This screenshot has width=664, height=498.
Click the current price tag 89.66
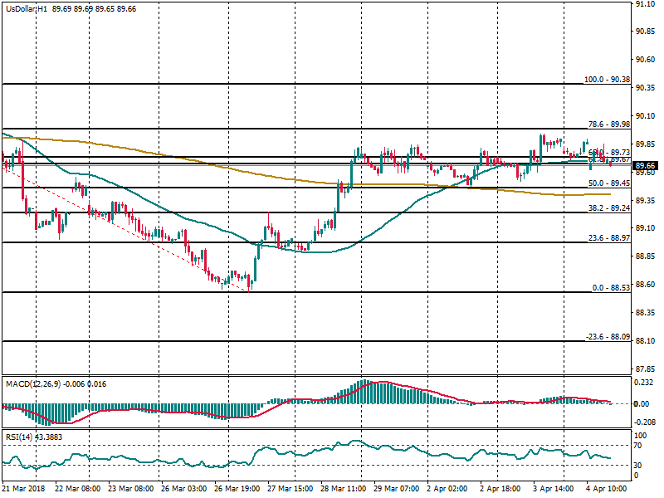(x=646, y=166)
